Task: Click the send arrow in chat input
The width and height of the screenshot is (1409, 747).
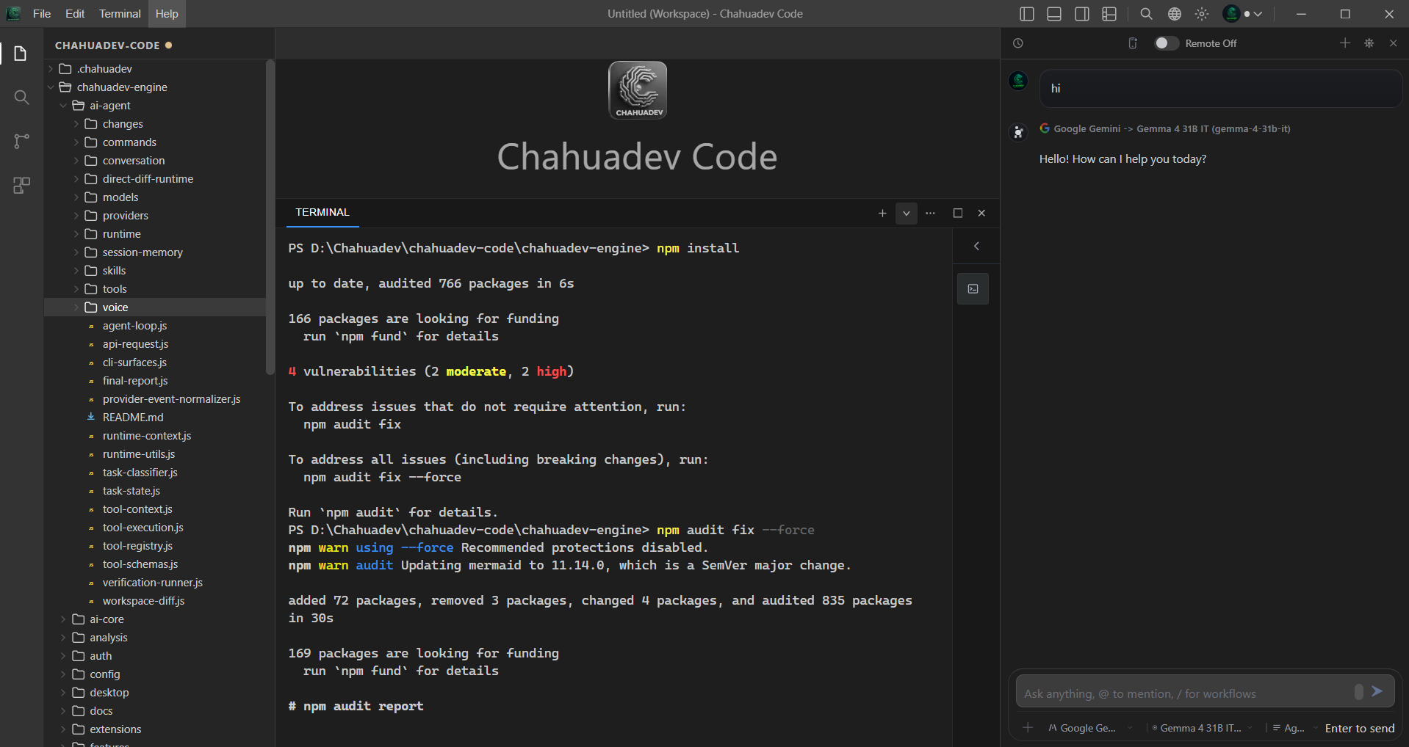Action: pyautogui.click(x=1377, y=691)
